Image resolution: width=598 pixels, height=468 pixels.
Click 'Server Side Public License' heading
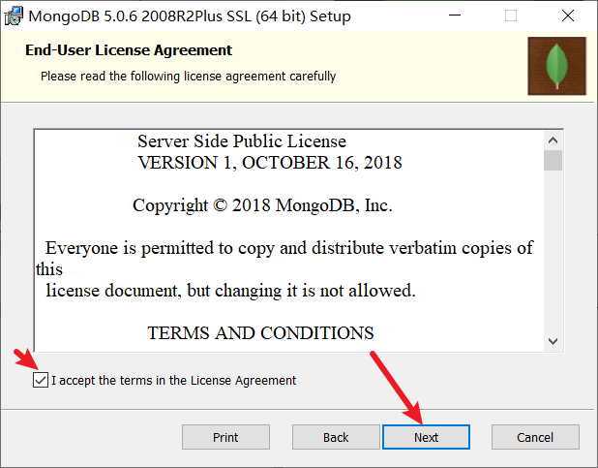tap(242, 140)
